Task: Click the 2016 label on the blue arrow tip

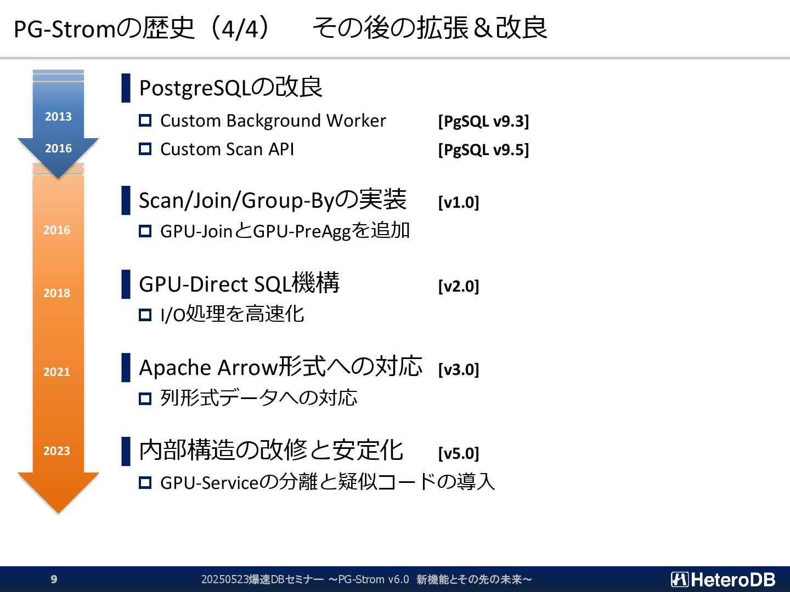Action: click(58, 148)
